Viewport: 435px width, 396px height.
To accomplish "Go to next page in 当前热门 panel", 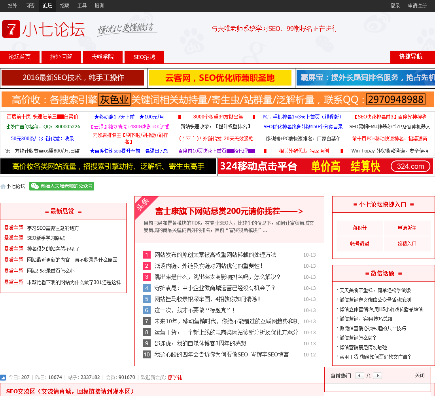I will [x=377, y=375].
